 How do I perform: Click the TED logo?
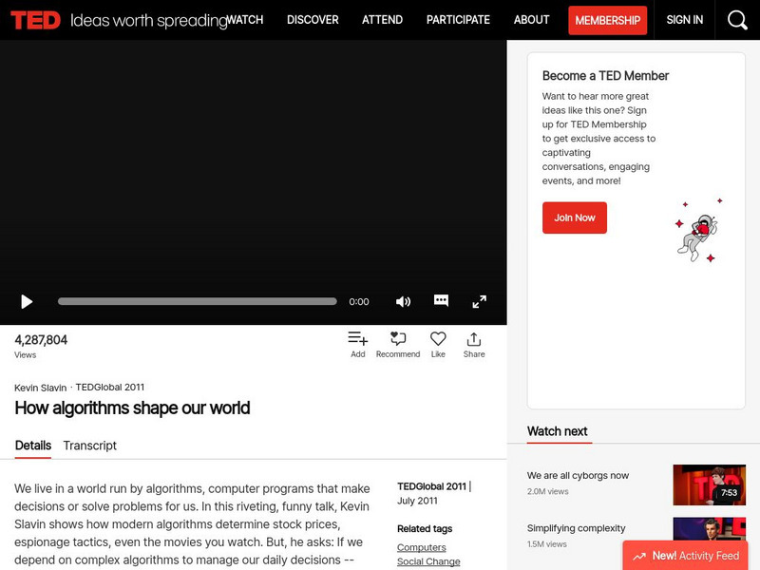point(35,20)
